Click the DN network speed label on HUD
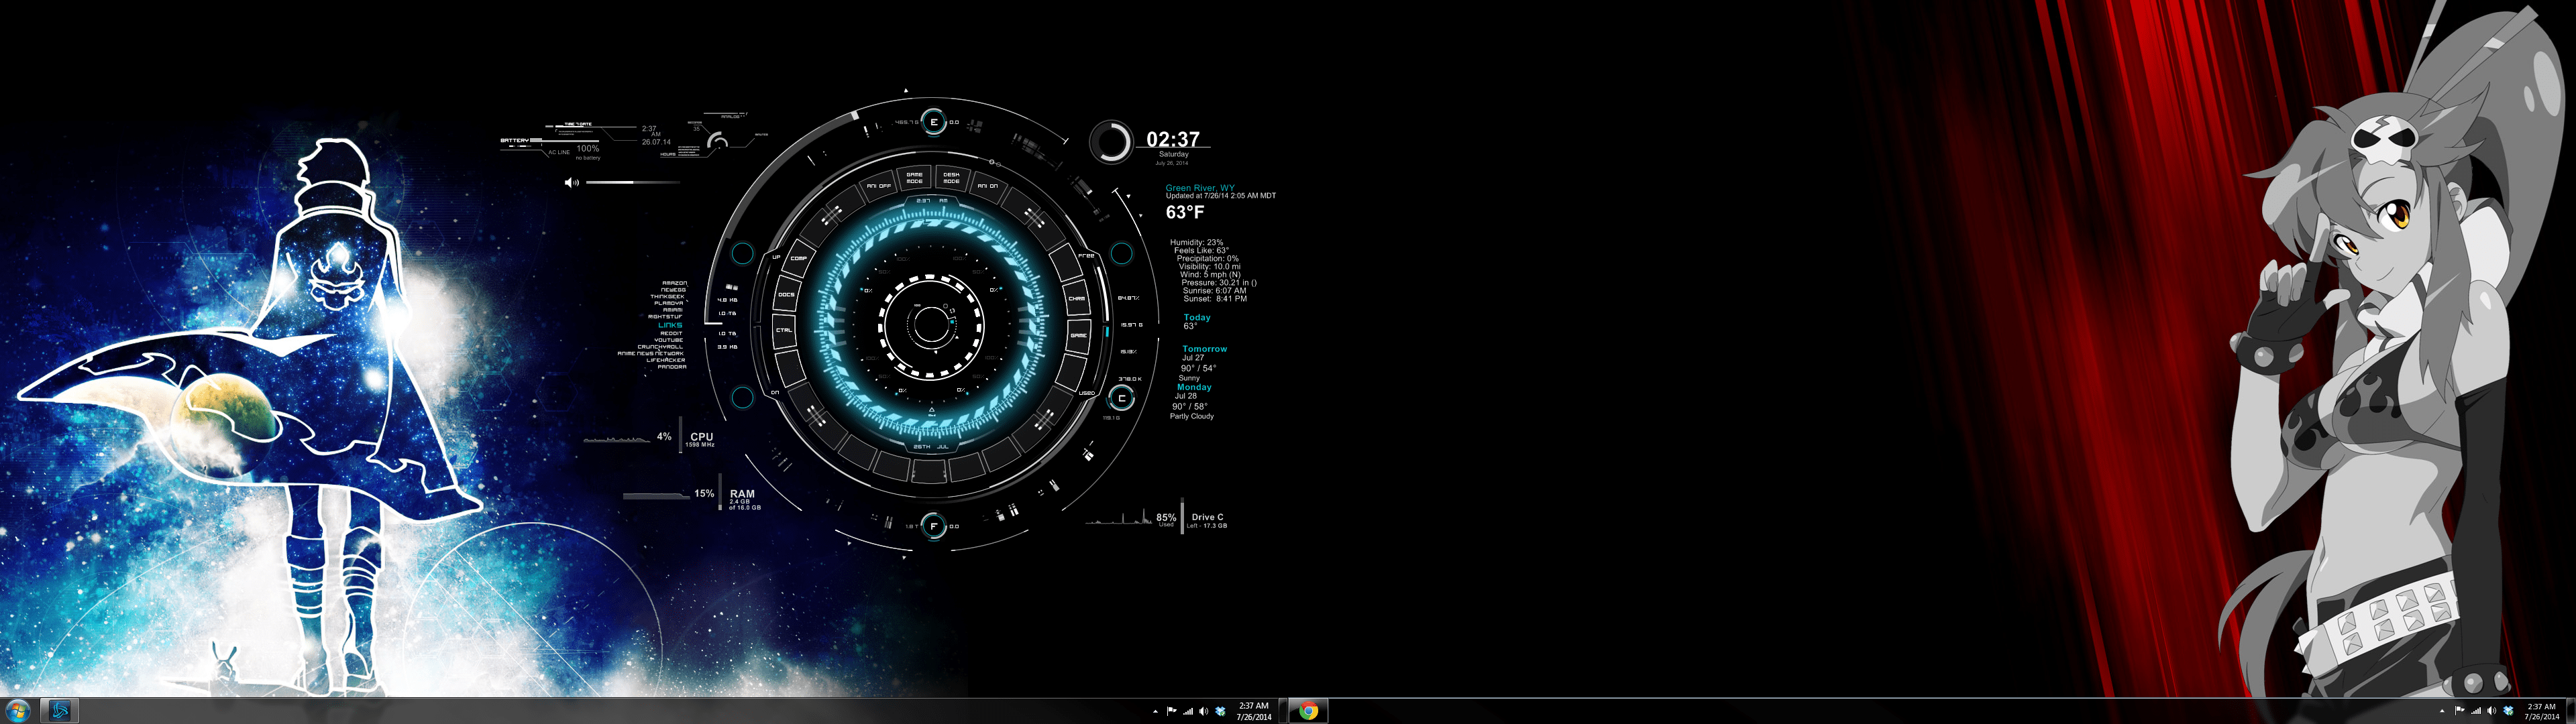Viewport: 2576px width, 724px height. [x=774, y=393]
